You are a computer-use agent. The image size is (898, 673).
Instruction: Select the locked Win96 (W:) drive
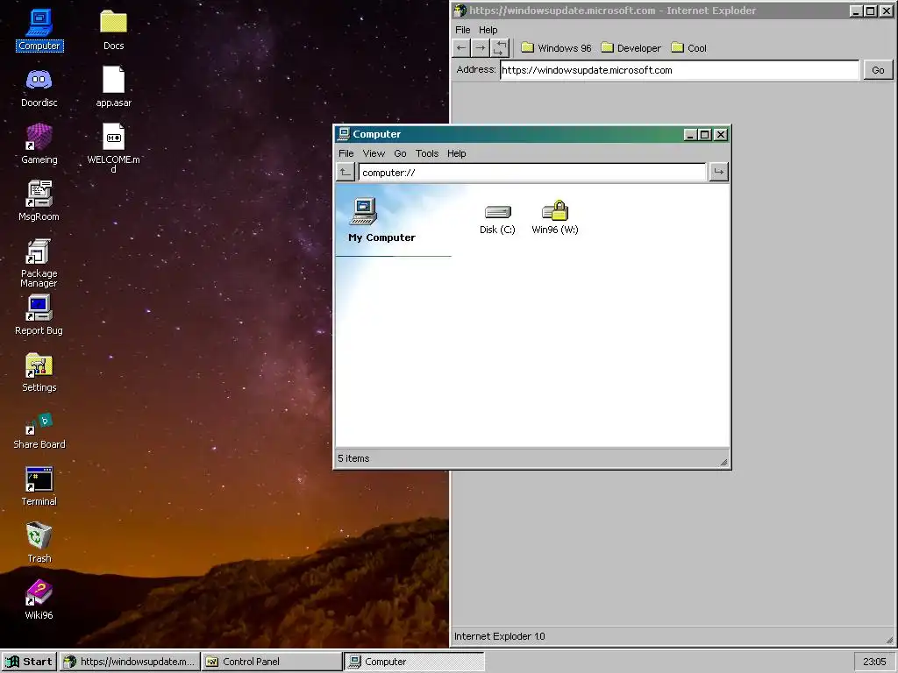click(555, 217)
